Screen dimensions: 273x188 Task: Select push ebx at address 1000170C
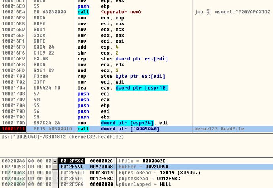pos(136,117)
